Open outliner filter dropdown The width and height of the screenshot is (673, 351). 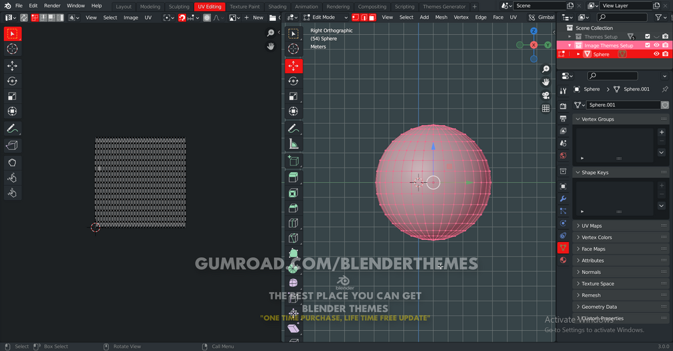click(x=661, y=17)
